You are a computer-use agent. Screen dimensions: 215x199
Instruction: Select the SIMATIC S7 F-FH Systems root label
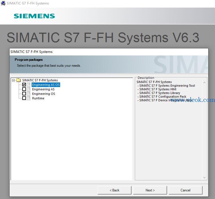(x=40, y=80)
